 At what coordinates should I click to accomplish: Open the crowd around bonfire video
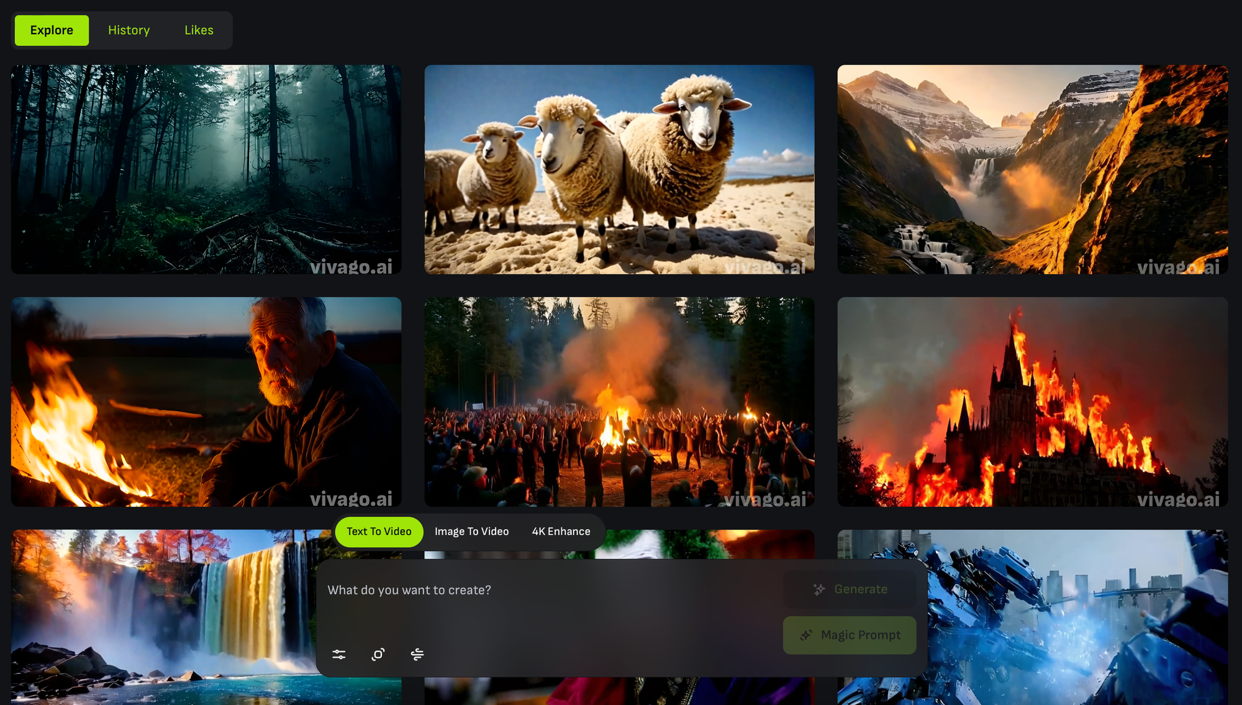pos(619,402)
